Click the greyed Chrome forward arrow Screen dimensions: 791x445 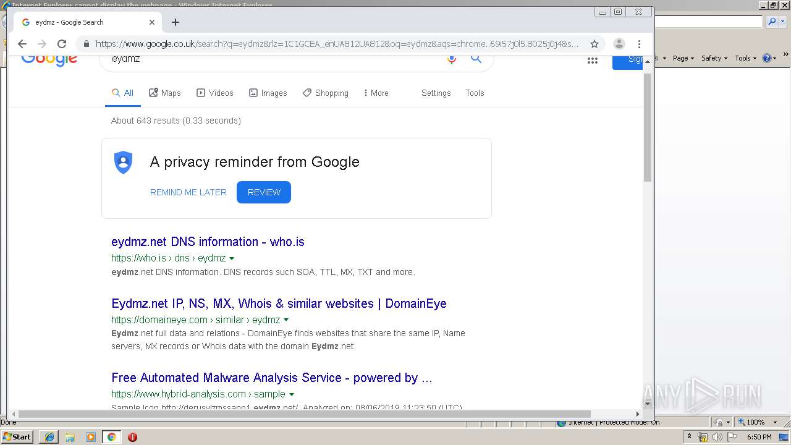click(x=42, y=44)
